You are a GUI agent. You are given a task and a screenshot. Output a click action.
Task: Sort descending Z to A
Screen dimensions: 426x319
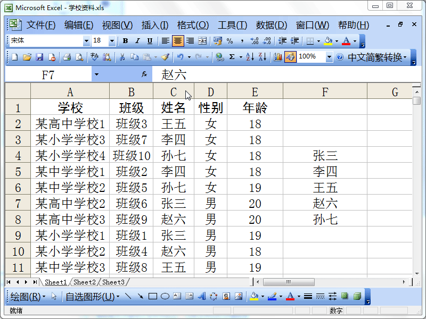point(263,57)
